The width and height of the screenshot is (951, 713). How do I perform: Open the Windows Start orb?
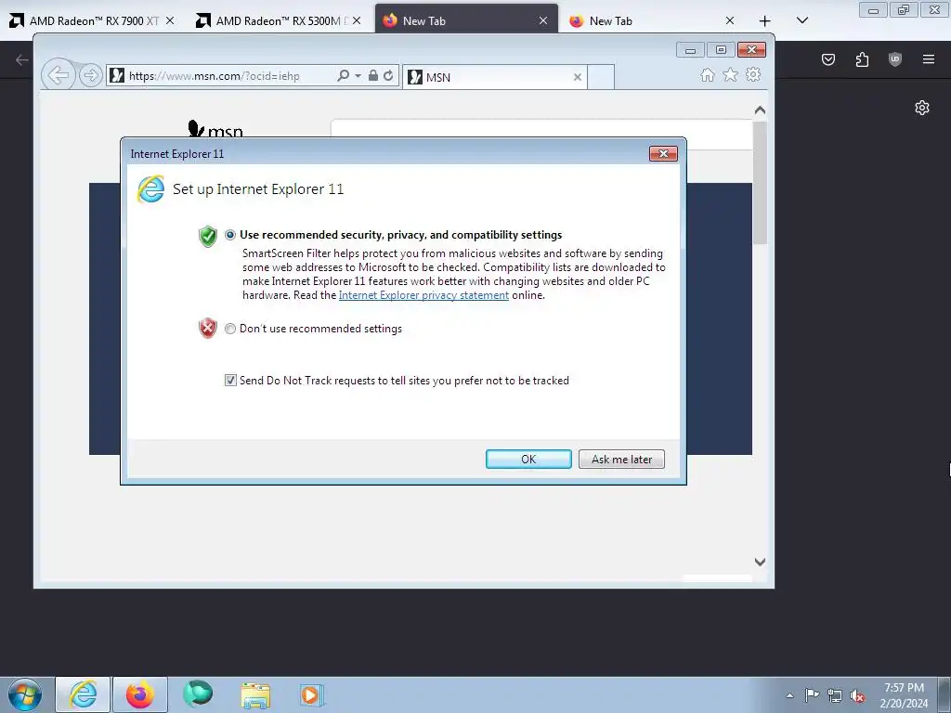tap(25, 695)
